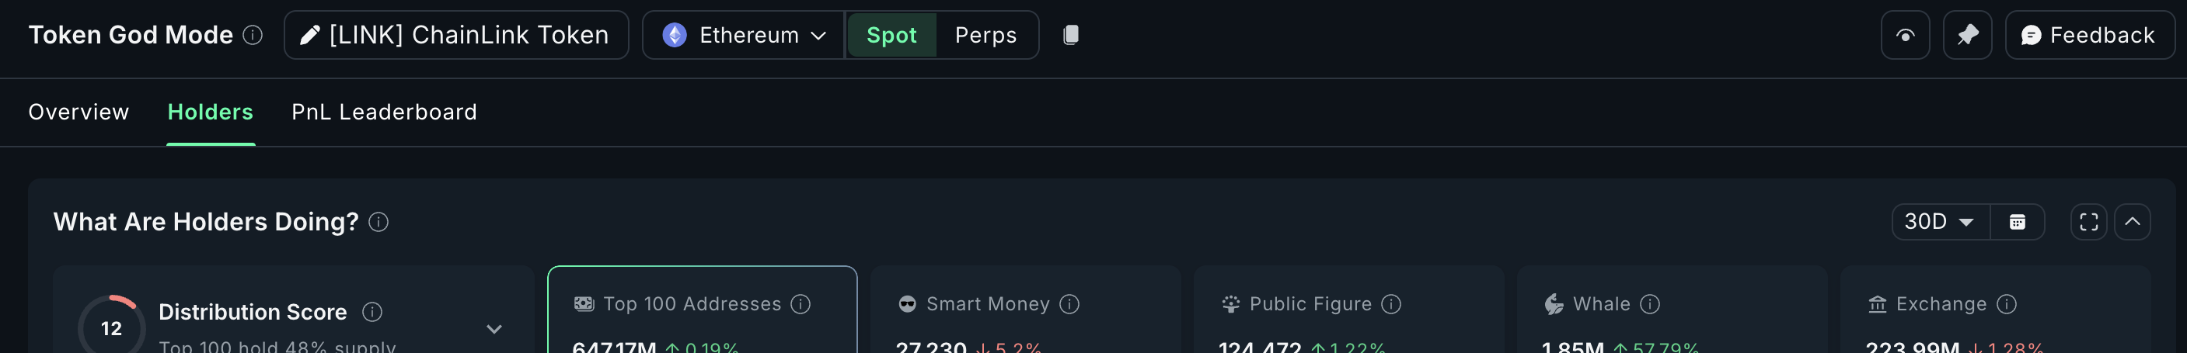Switch to Perps trading mode
The image size is (2187, 353).
[x=985, y=36]
